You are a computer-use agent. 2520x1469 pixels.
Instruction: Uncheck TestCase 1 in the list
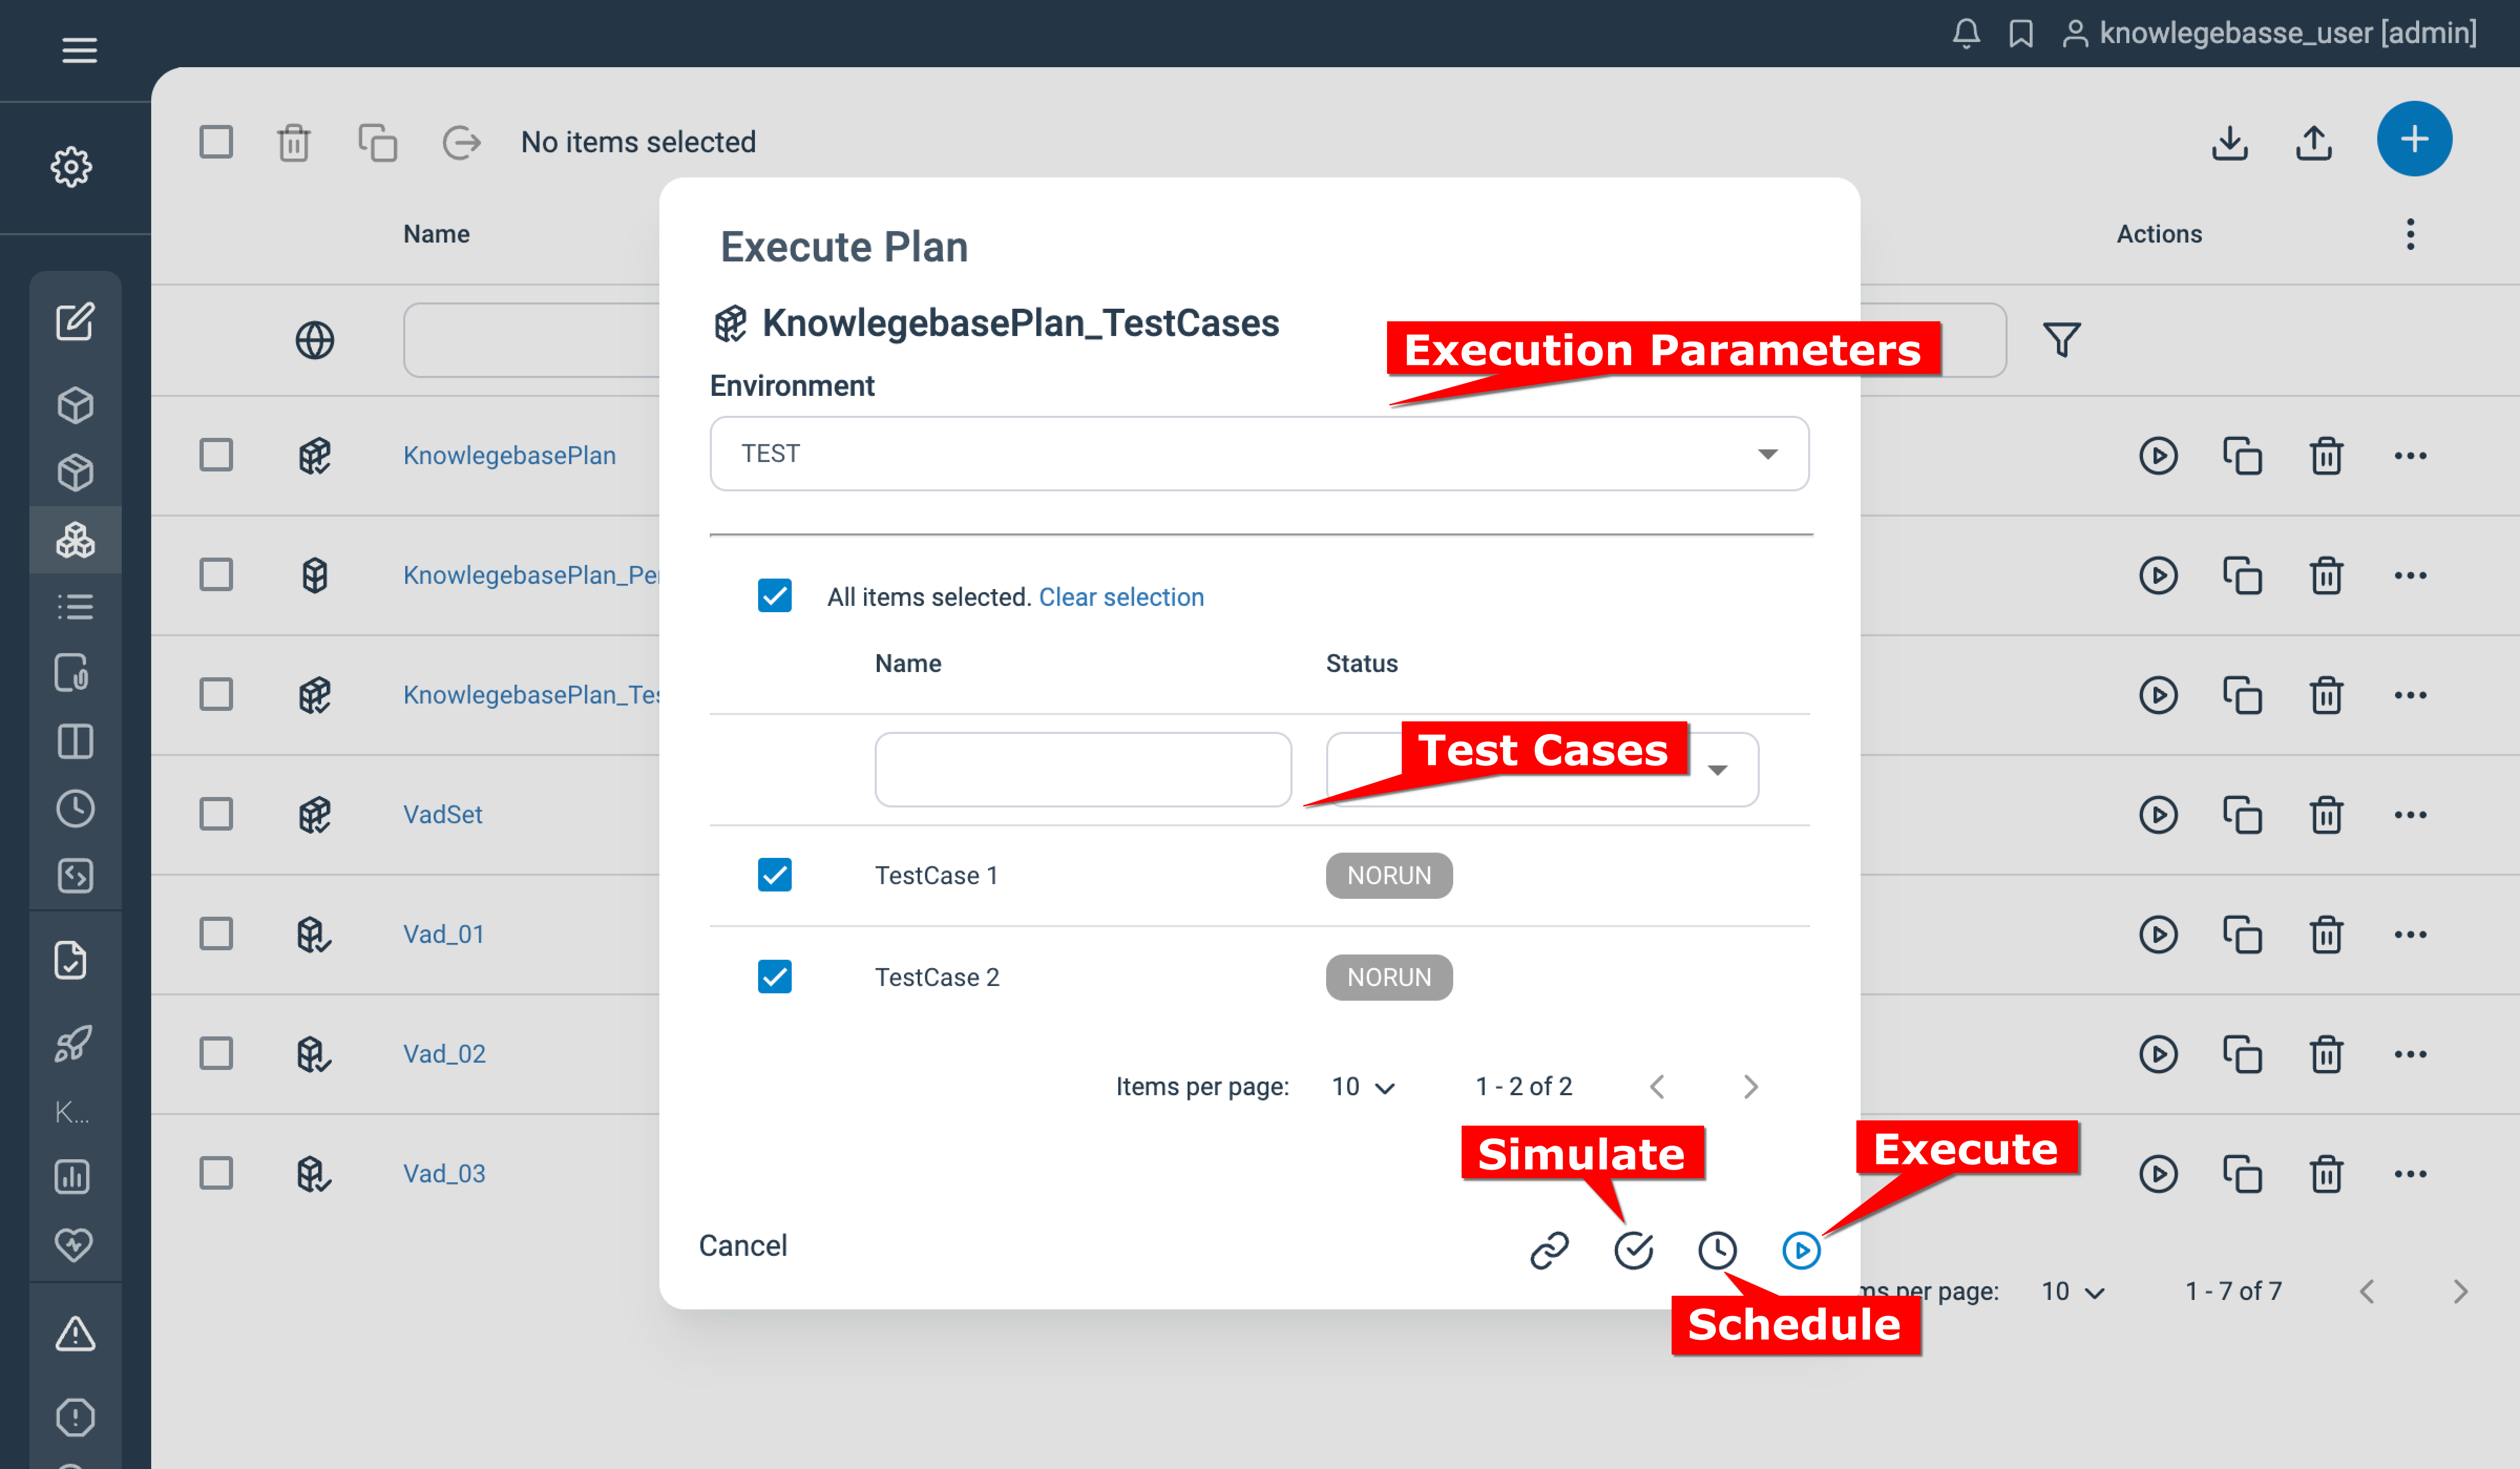[774, 875]
